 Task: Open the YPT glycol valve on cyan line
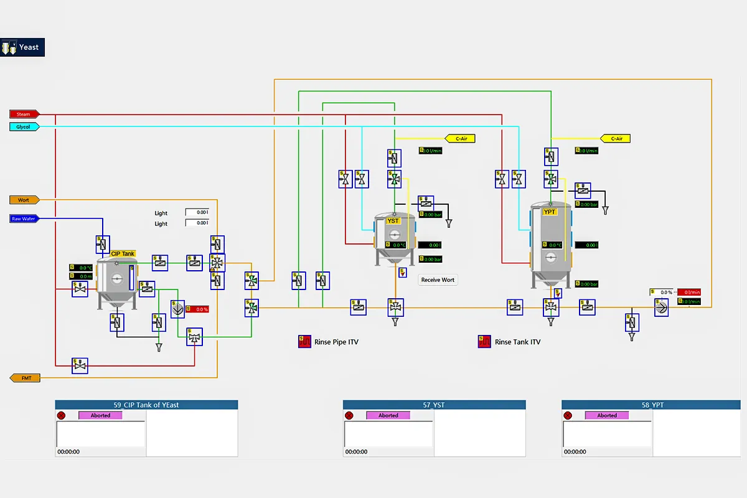[x=517, y=179]
